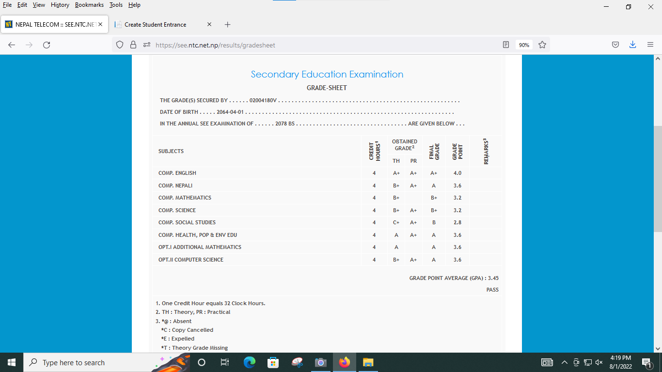Open the Bookmarks menu

click(x=89, y=5)
